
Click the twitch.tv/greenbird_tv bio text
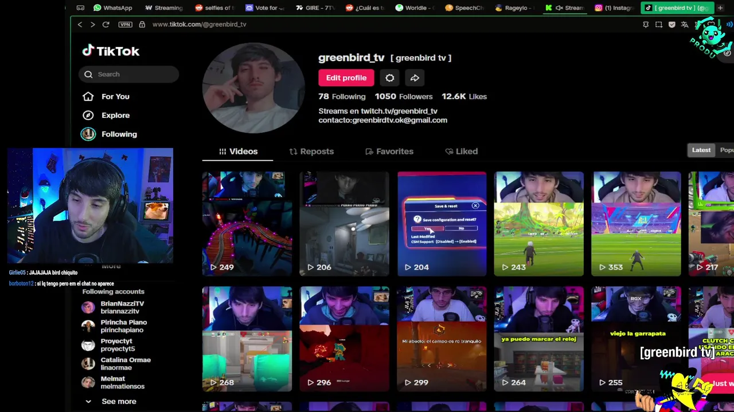pos(399,111)
